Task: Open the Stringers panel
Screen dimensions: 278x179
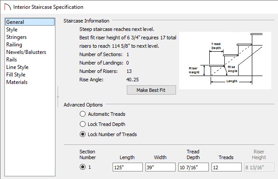Action: (x=16, y=37)
